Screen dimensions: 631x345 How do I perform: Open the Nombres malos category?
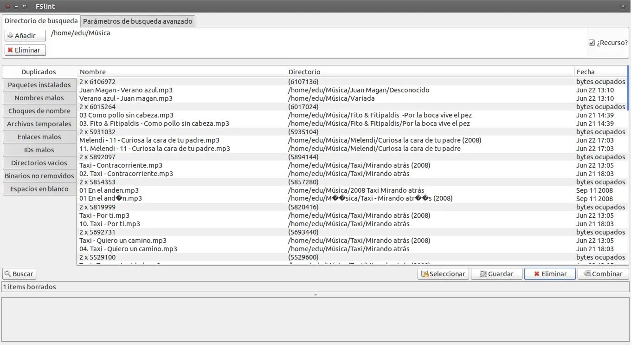[39, 98]
